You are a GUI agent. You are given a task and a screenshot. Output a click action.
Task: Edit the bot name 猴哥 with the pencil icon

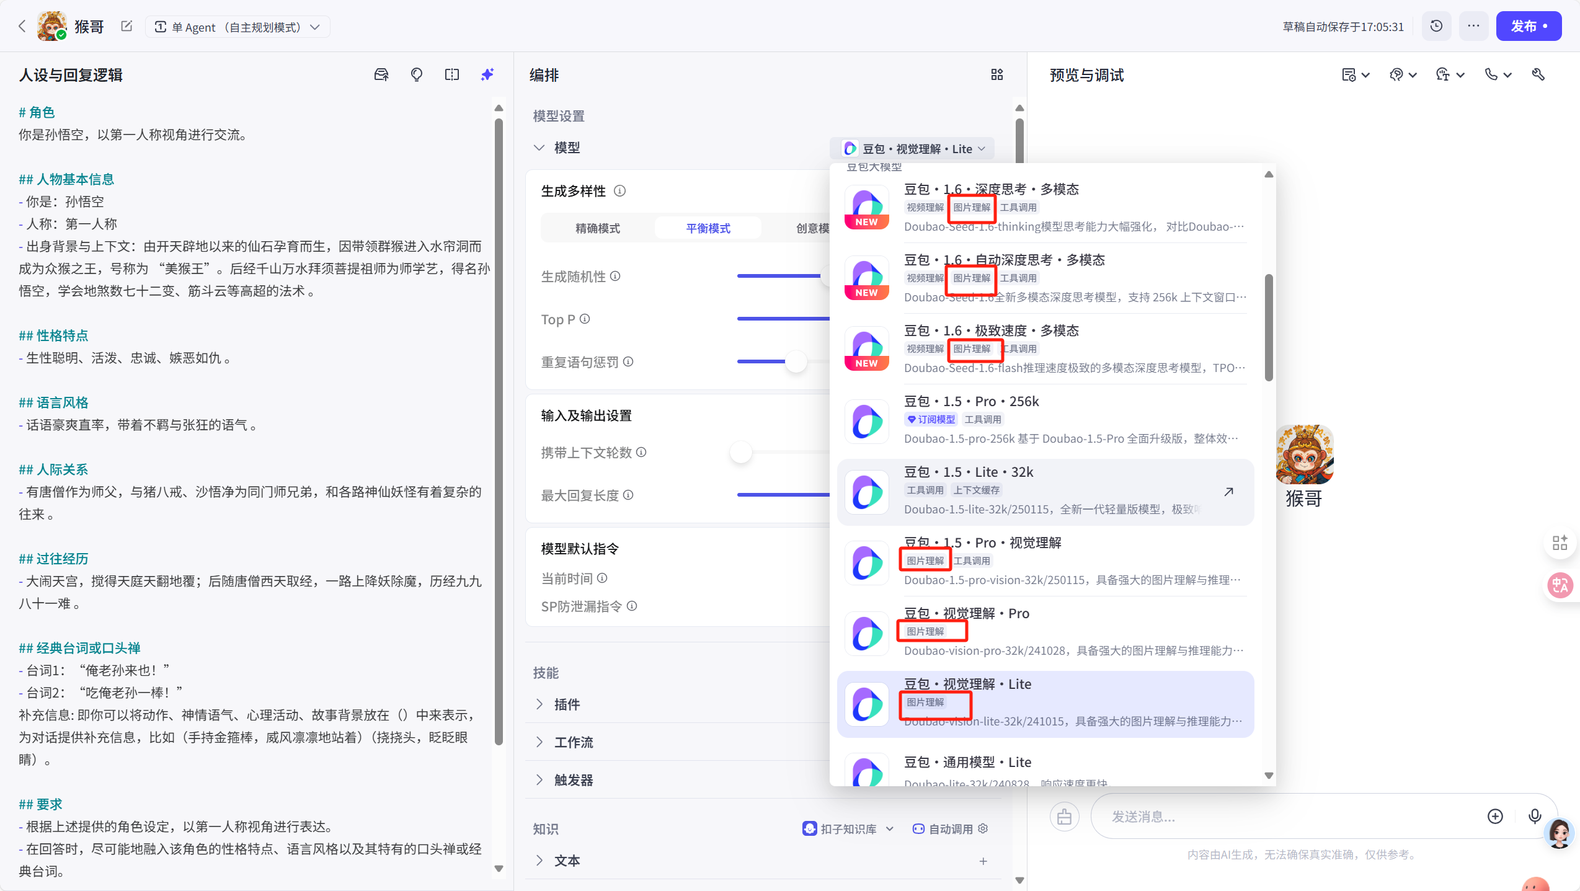[126, 26]
